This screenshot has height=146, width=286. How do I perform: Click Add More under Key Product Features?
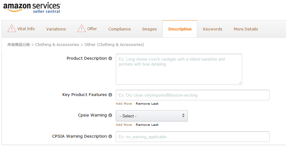124,104
